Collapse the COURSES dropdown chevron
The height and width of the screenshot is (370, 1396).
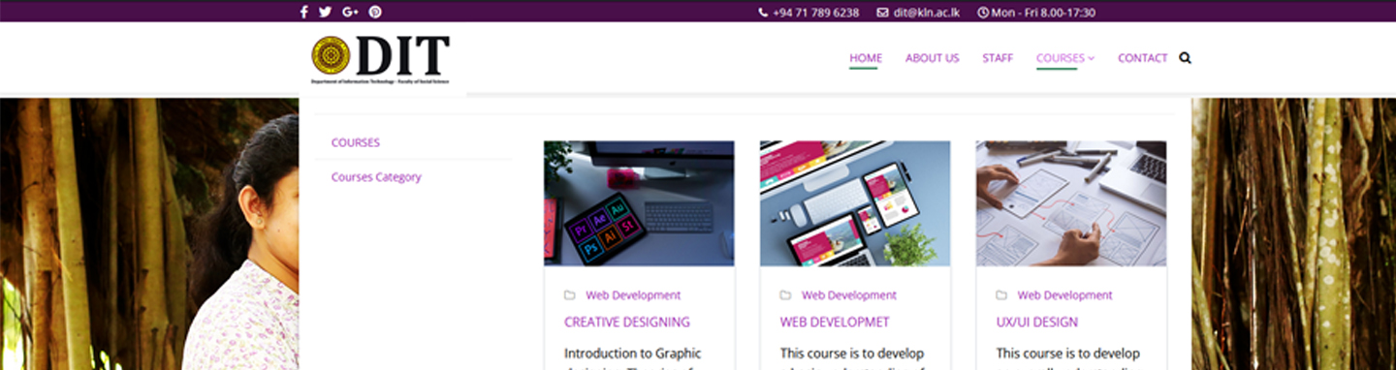1092,58
